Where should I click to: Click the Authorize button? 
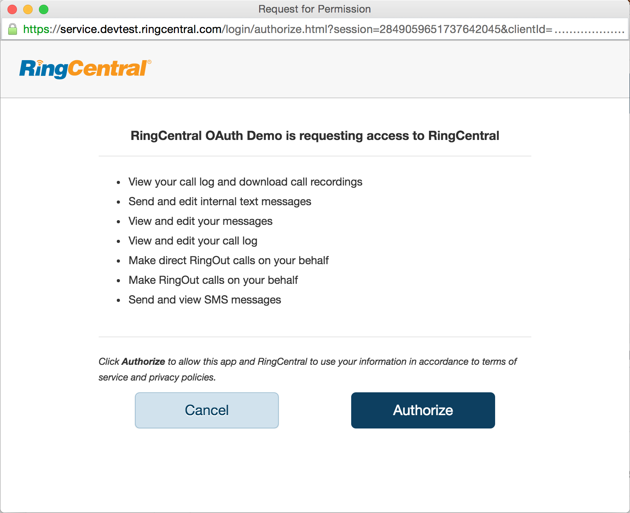(x=423, y=410)
